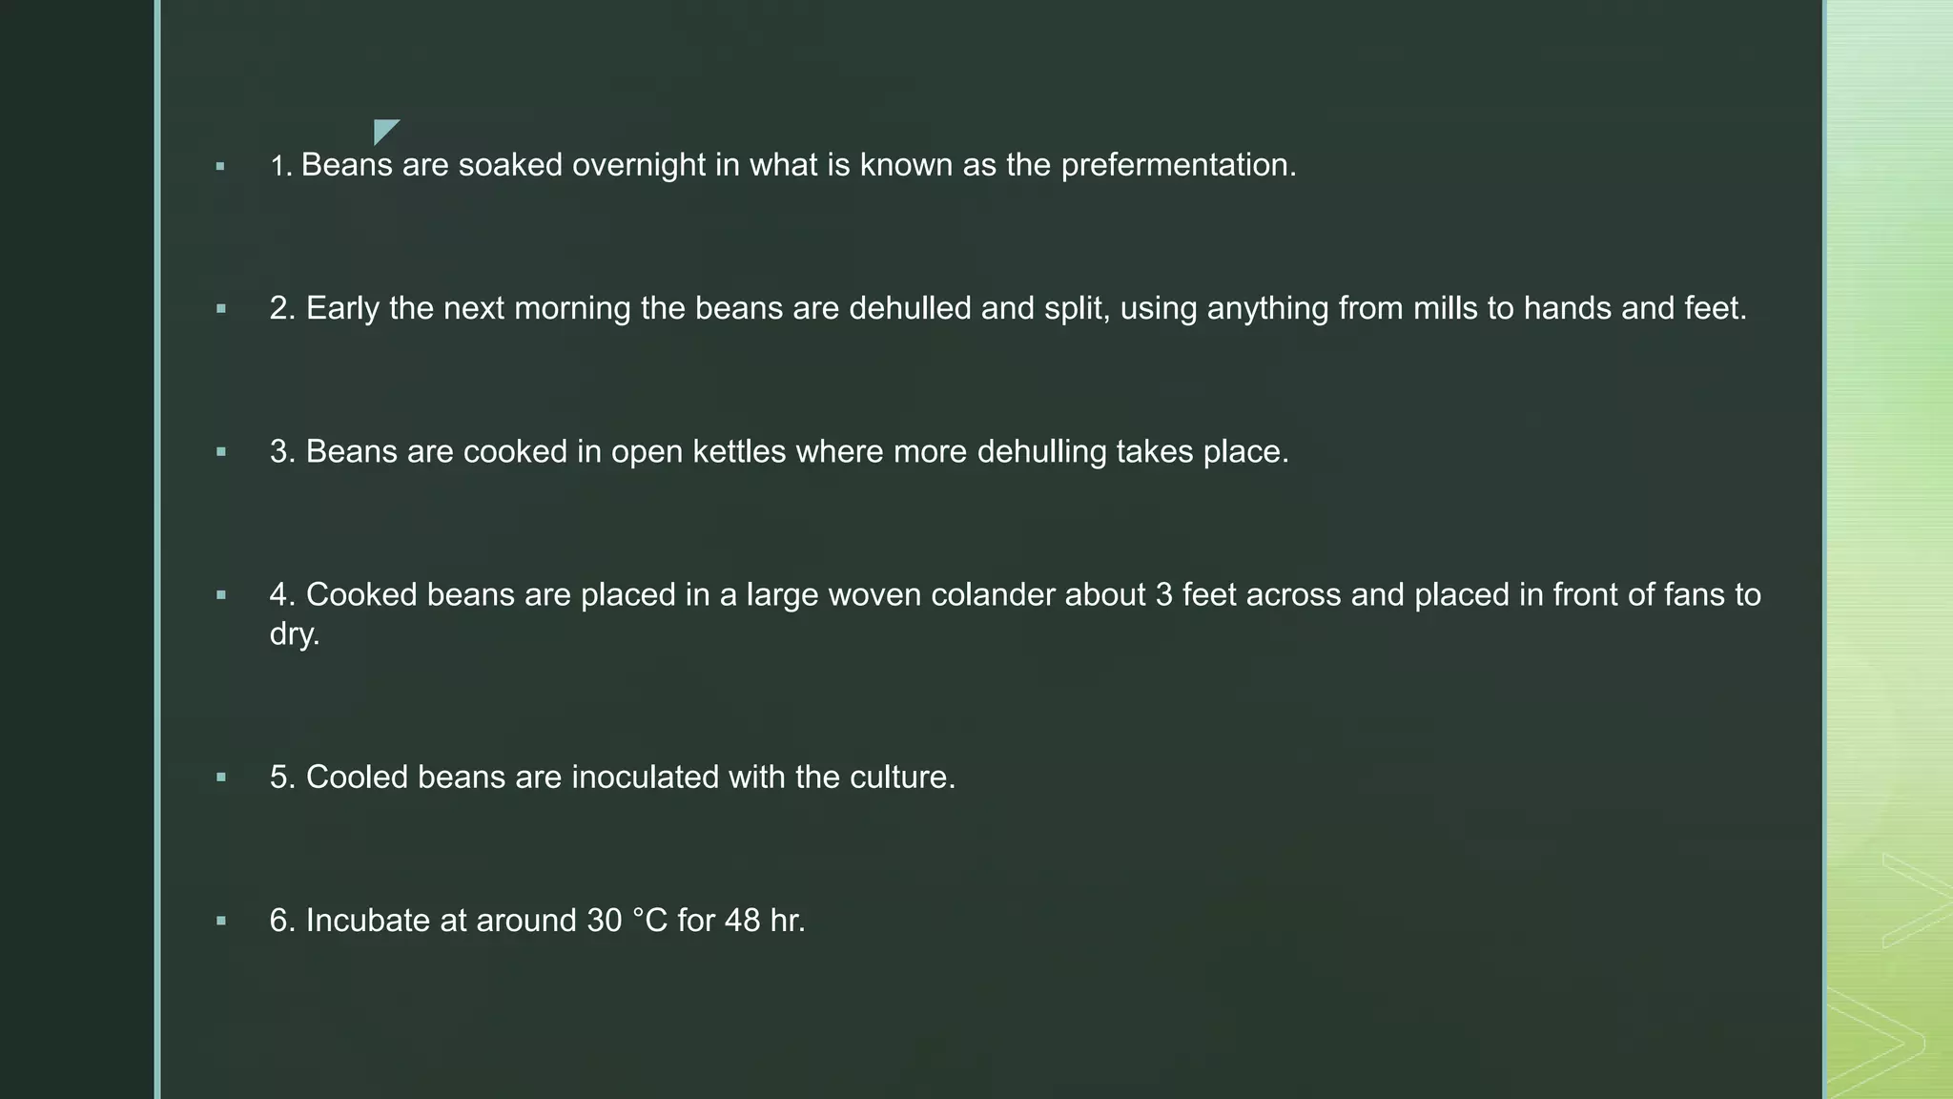Click the word "dry." on the wrapped line
Viewport: 1953px width, 1099px height.
pos(295,633)
